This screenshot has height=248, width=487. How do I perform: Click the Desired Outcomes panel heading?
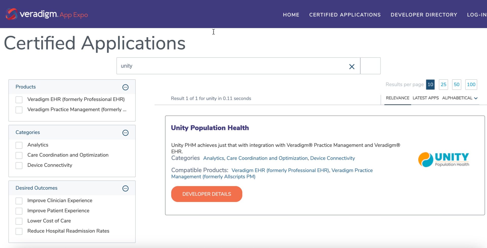coord(37,188)
